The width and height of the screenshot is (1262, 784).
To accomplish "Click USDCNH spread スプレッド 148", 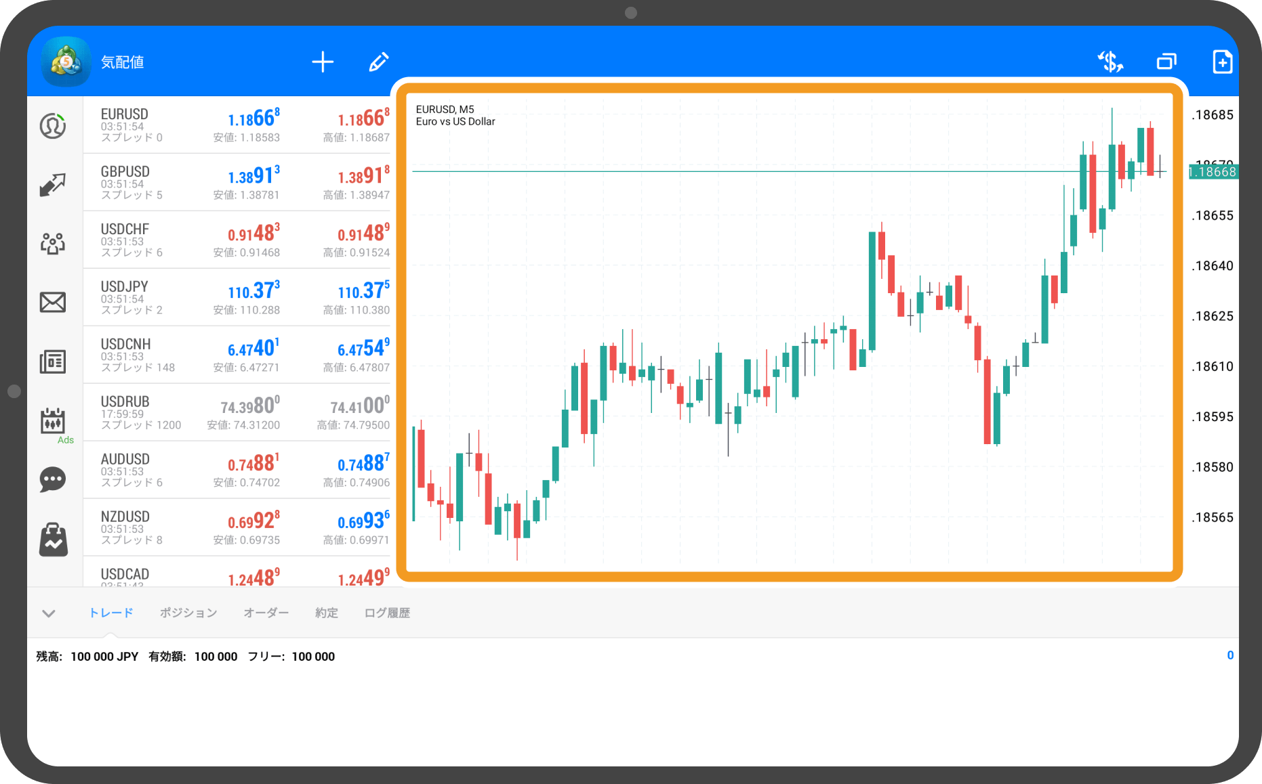I will tap(138, 368).
